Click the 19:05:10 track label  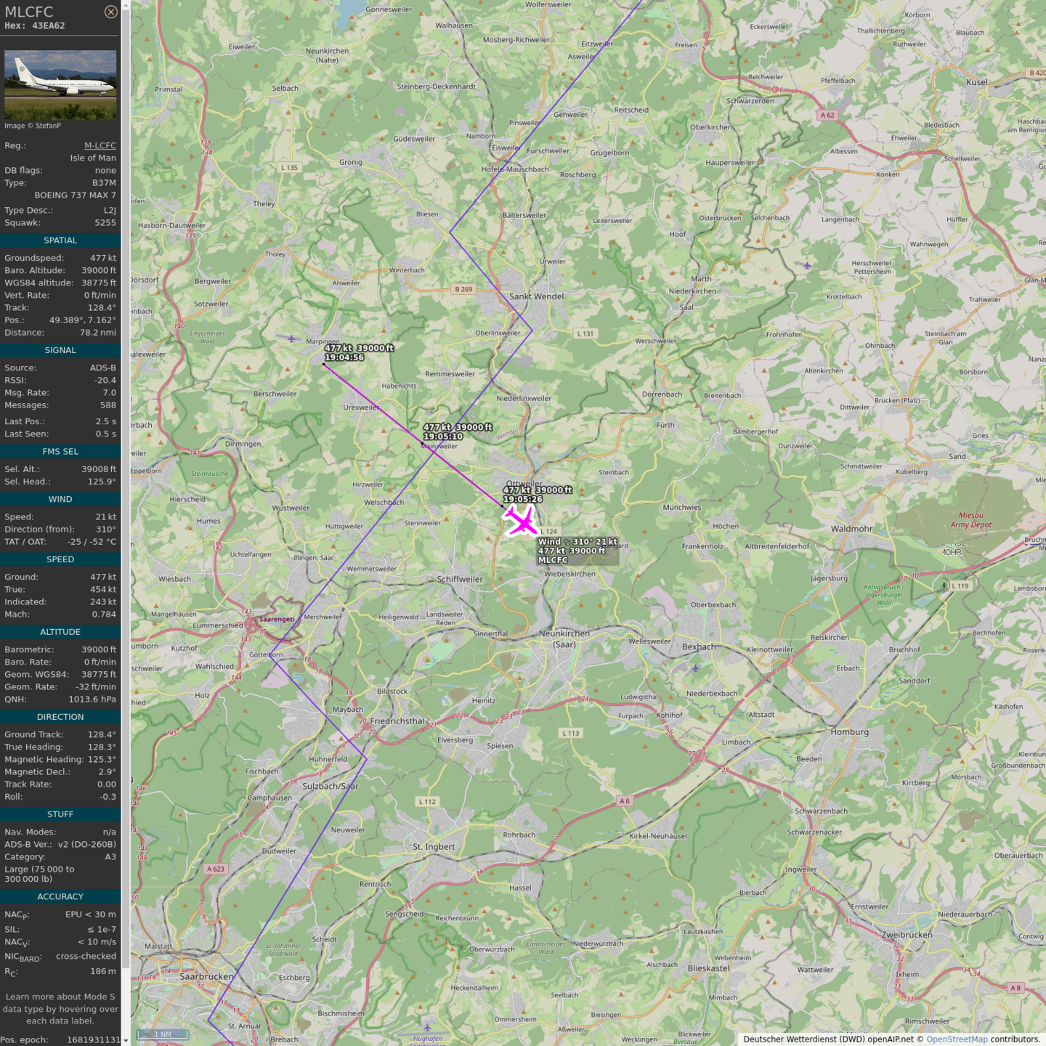coord(443,437)
